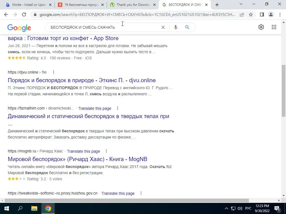
Task: Click the Rating: 3.2 · 5 votes text
Action: pos(44,179)
